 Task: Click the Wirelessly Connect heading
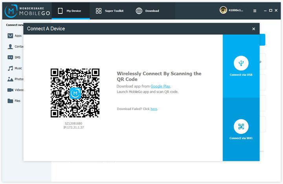[159, 76]
